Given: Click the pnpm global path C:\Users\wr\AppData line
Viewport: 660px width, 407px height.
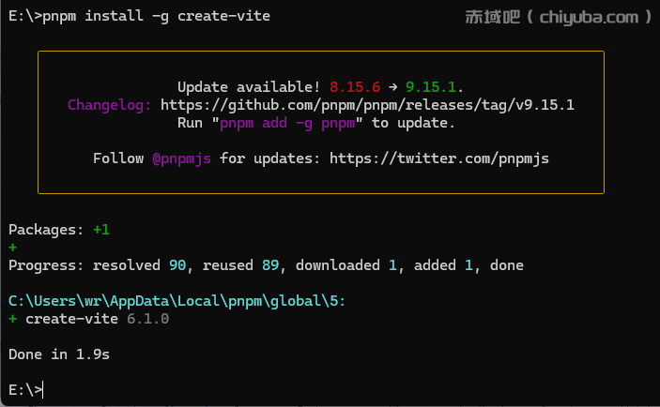Looking at the screenshot, I should [177, 301].
